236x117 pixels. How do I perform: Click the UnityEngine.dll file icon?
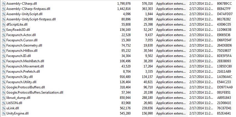(x=4, y=113)
